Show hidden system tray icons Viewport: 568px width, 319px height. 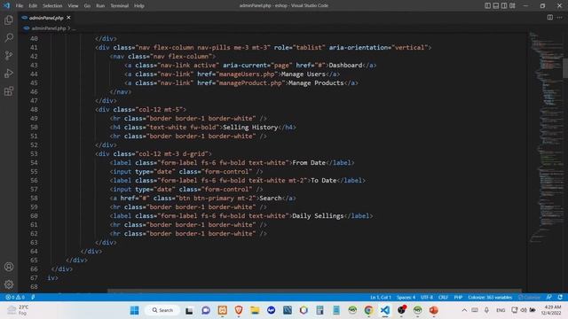(x=464, y=310)
